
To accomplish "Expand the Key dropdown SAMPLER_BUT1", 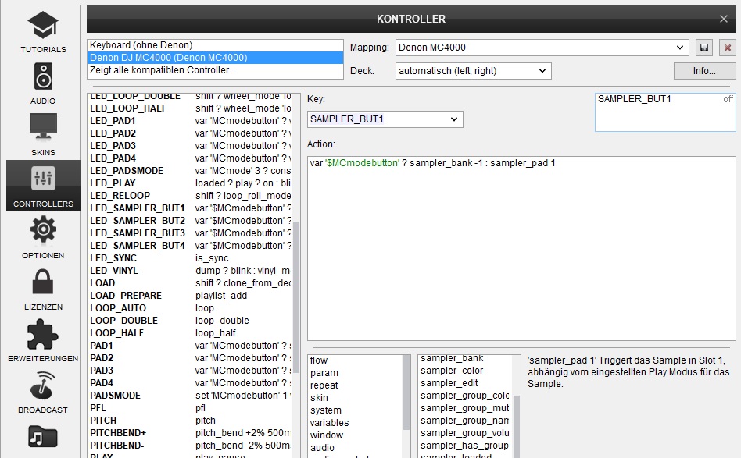I will click(385, 119).
